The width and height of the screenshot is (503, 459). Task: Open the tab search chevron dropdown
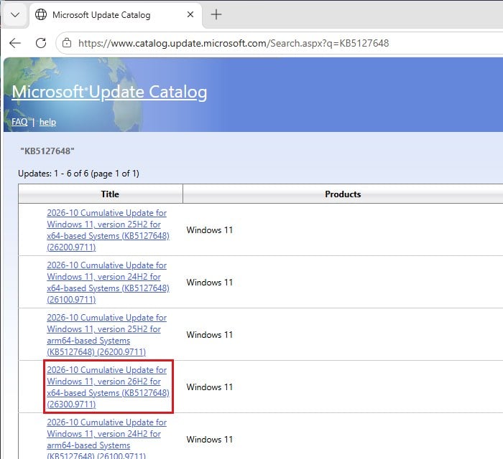click(x=15, y=15)
